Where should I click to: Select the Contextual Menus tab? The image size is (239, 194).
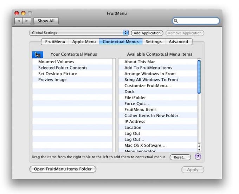pos(121,41)
